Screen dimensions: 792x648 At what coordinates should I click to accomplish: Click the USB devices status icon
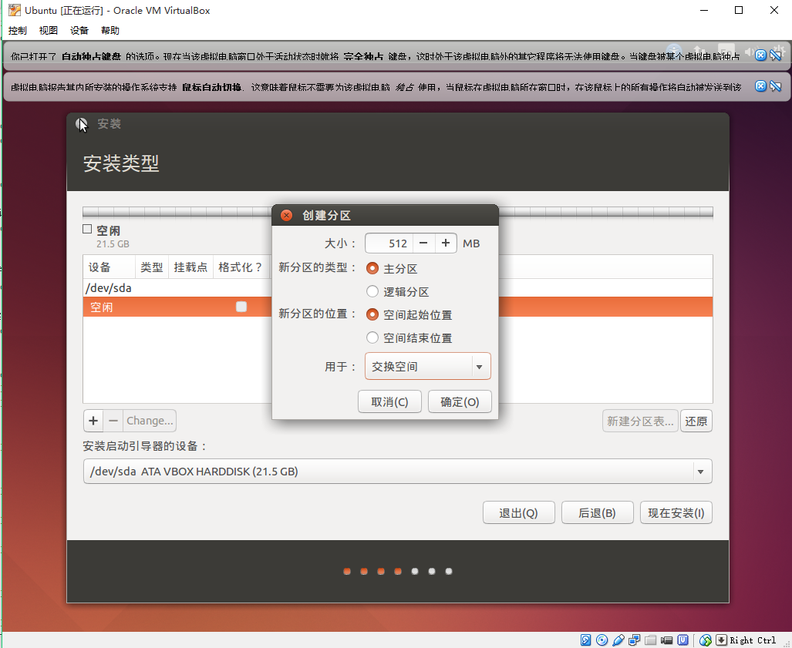click(x=618, y=640)
